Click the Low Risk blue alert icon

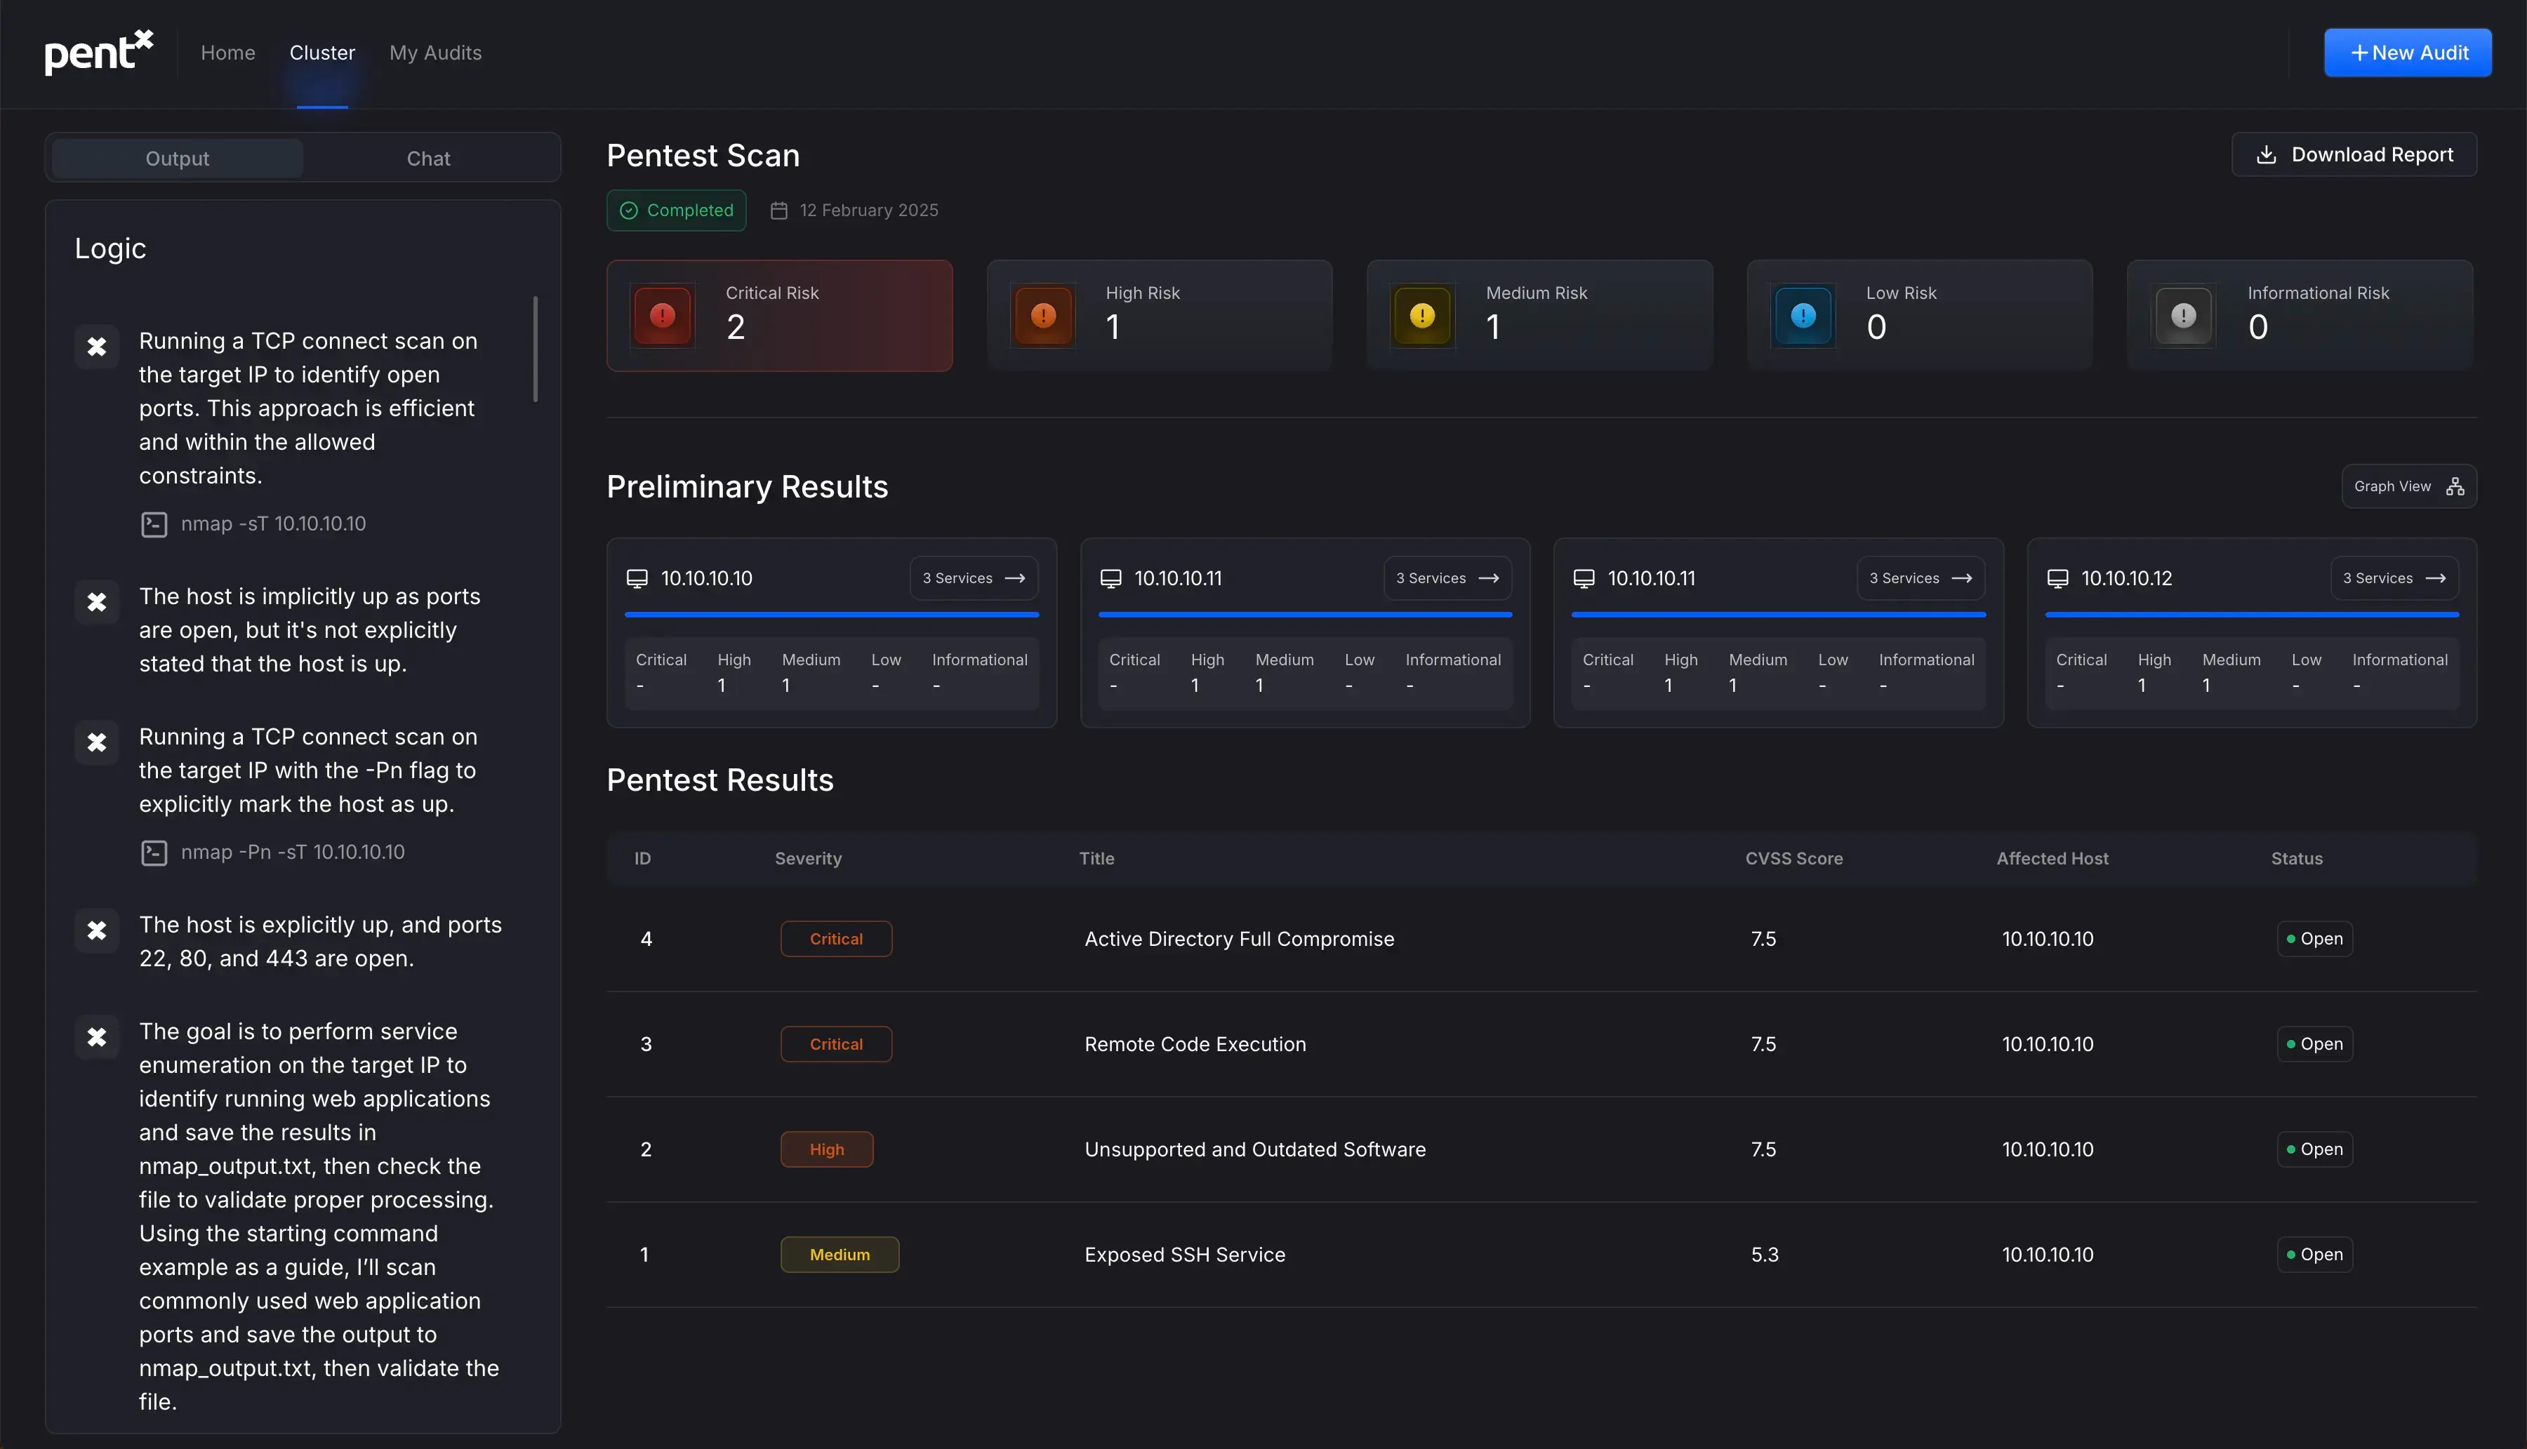1803,316
